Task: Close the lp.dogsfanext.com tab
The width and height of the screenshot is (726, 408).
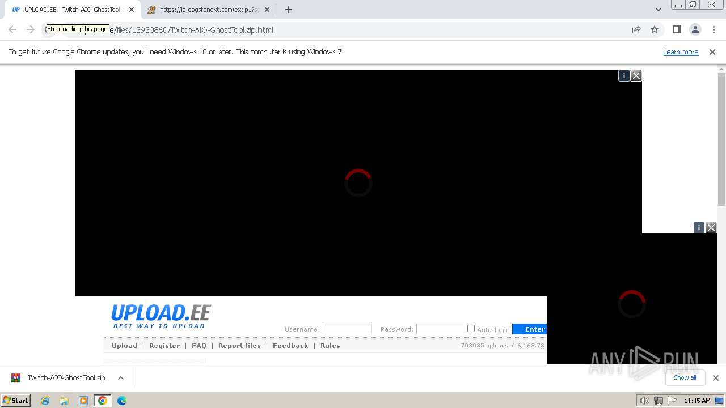Action: [x=267, y=10]
